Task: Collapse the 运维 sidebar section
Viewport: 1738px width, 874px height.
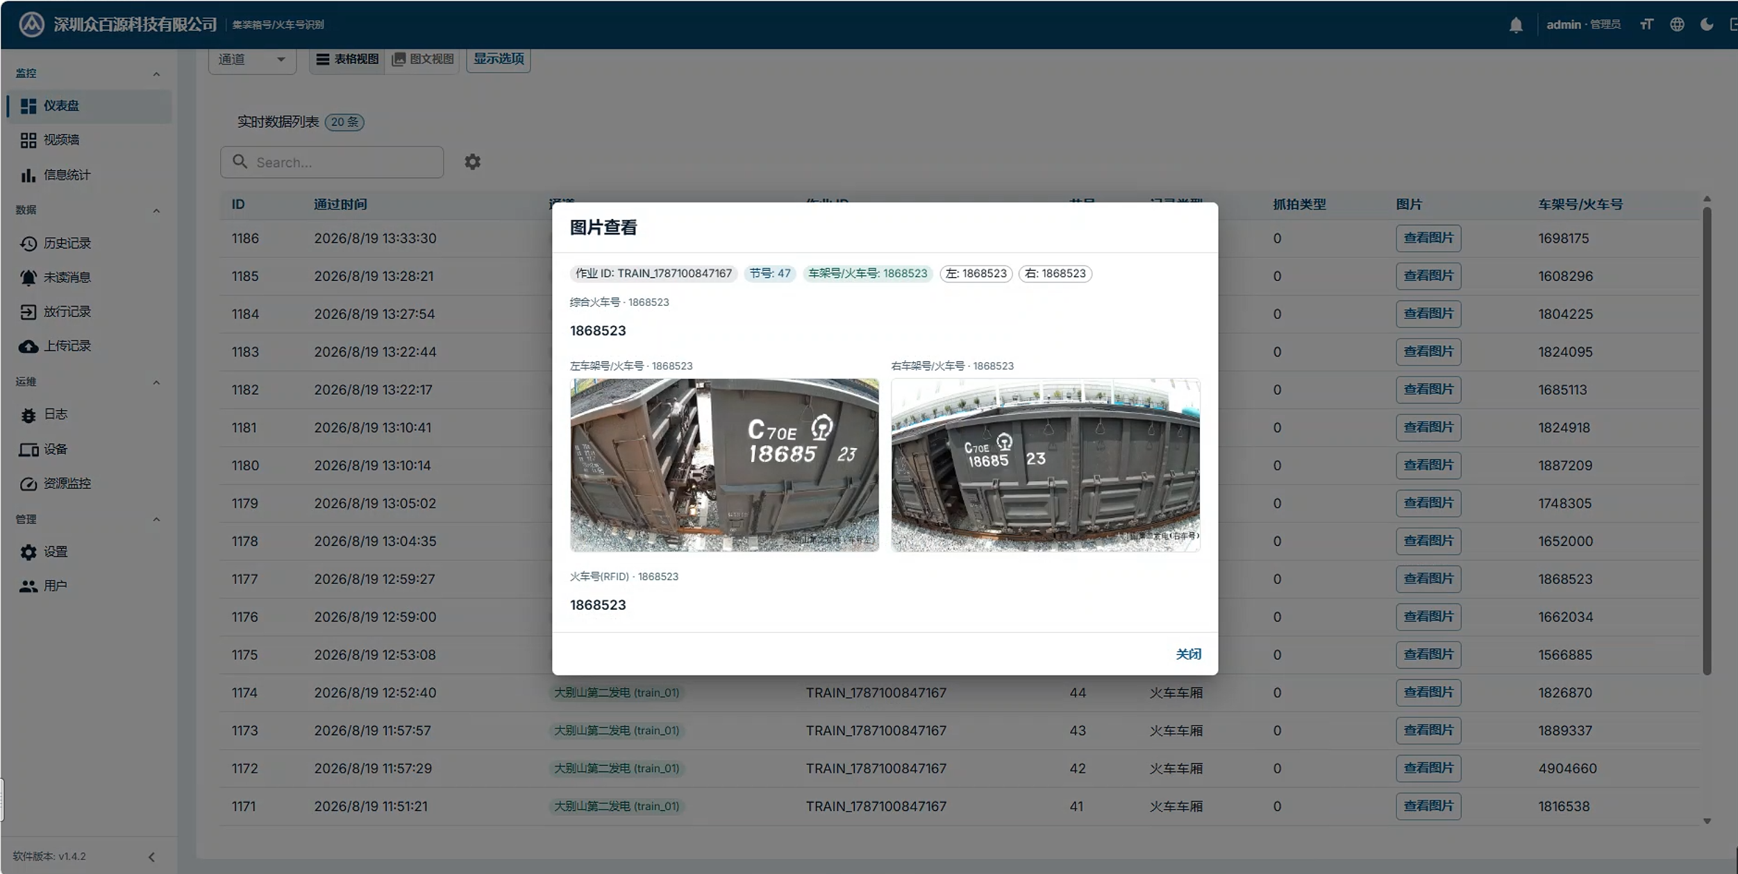Action: click(x=156, y=383)
